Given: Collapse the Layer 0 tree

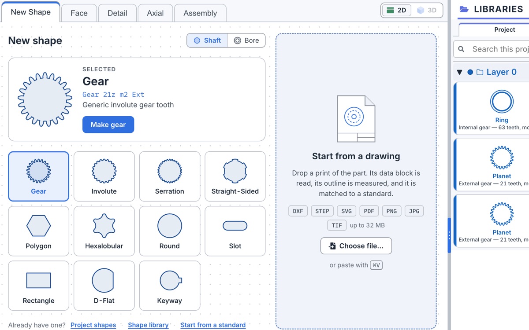Looking at the screenshot, I should (459, 72).
